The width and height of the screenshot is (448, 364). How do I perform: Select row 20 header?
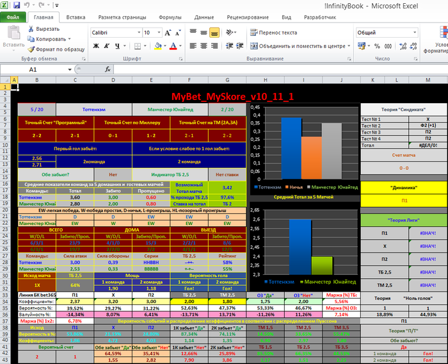click(5, 210)
